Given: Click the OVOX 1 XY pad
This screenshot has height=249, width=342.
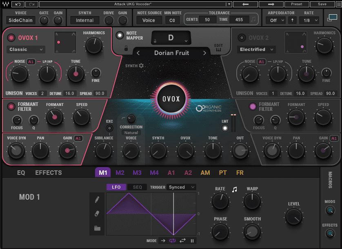Looking at the screenshot, I should click(65, 42).
